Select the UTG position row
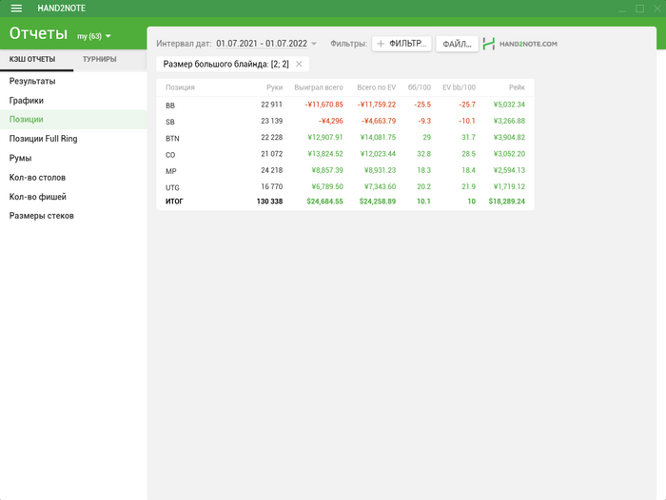The width and height of the screenshot is (666, 500). pos(344,187)
